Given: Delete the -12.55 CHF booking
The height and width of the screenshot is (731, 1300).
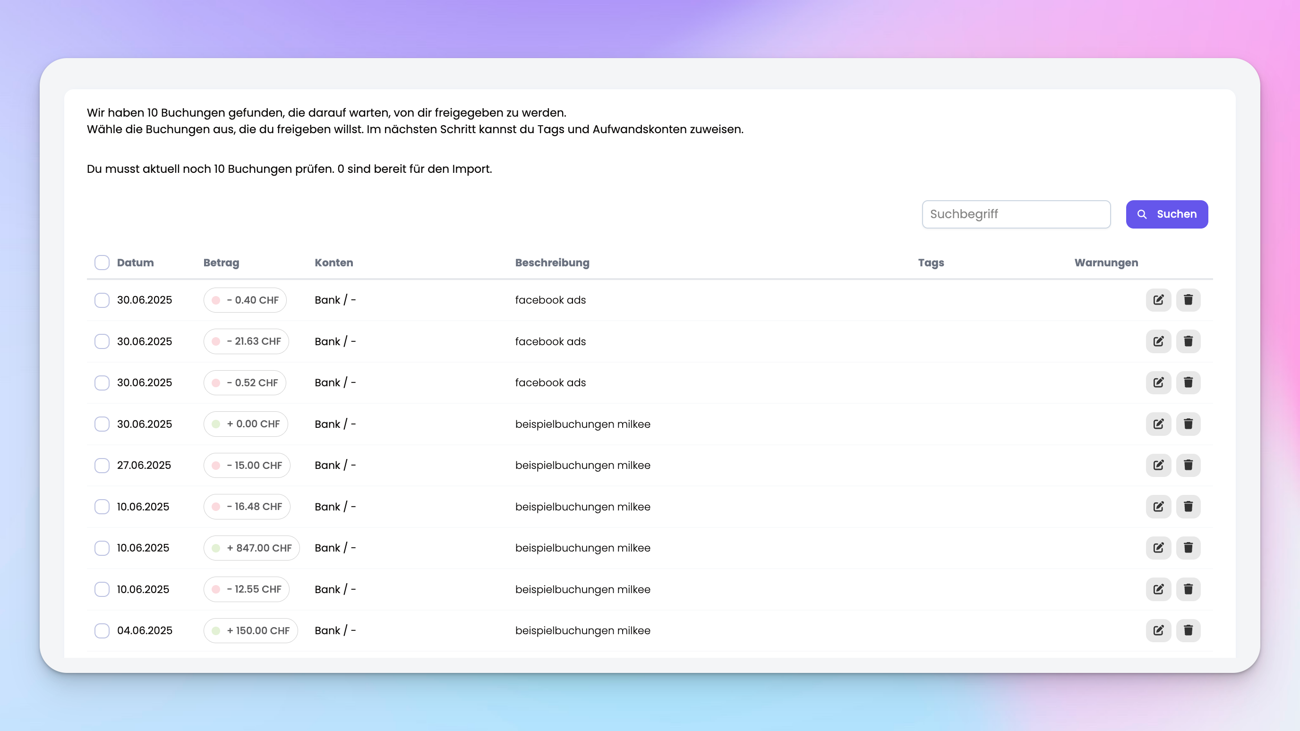Looking at the screenshot, I should pyautogui.click(x=1188, y=589).
